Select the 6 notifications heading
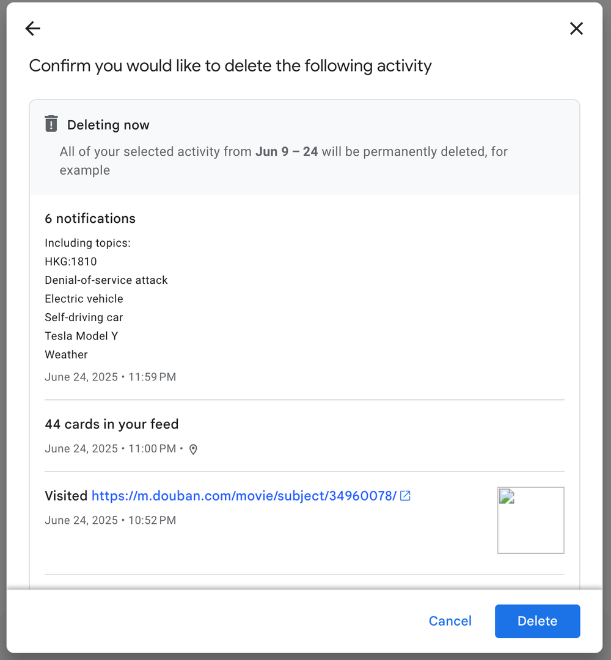The image size is (611, 660). coord(90,218)
